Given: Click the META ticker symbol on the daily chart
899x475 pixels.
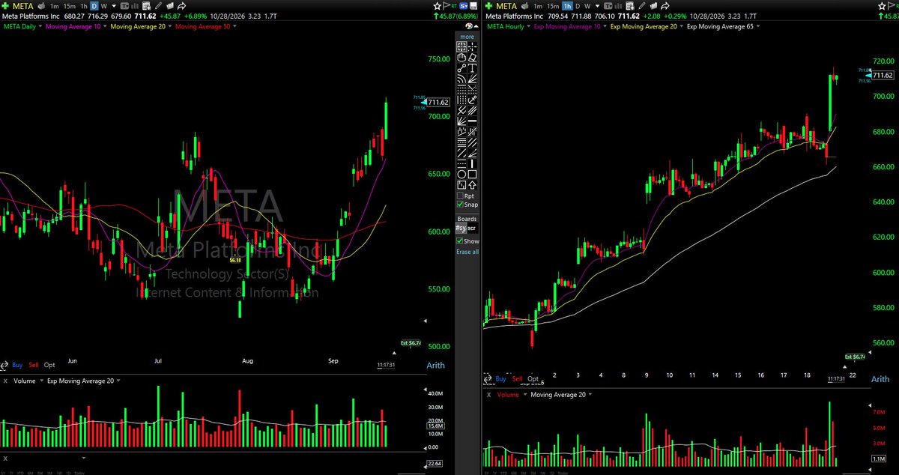Looking at the screenshot, I should coord(23,6).
